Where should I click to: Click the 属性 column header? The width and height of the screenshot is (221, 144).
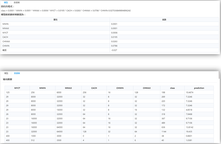(55, 19)
